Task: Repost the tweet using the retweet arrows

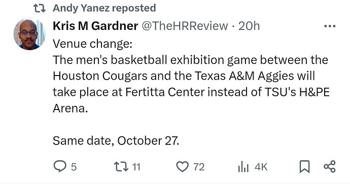Action: [x=121, y=167]
